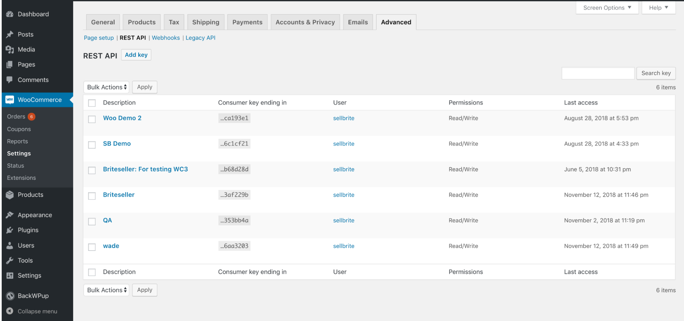Switch to the Emails tab
Viewport: 684px width, 321px height.
pos(358,22)
